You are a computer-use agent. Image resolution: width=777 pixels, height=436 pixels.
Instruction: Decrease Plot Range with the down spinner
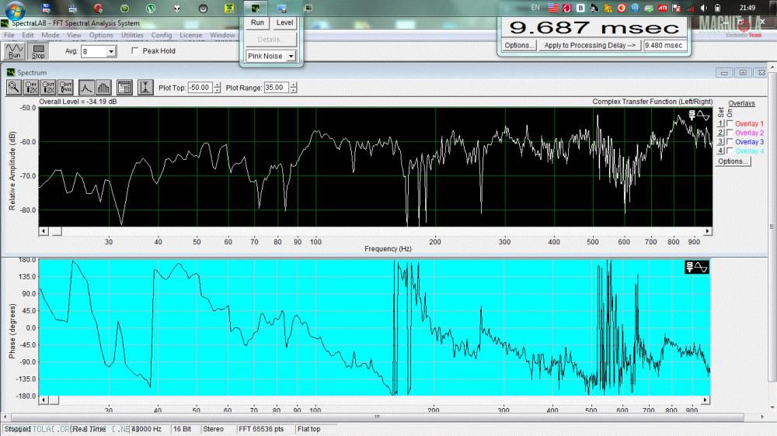point(294,91)
